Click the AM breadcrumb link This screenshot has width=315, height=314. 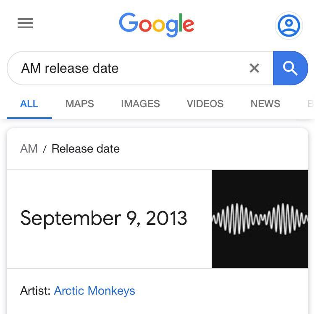pyautogui.click(x=29, y=149)
